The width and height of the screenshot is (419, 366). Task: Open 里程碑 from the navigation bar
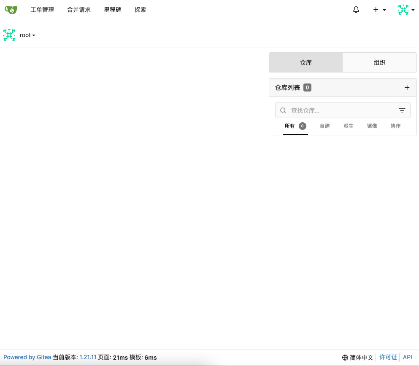(x=113, y=10)
